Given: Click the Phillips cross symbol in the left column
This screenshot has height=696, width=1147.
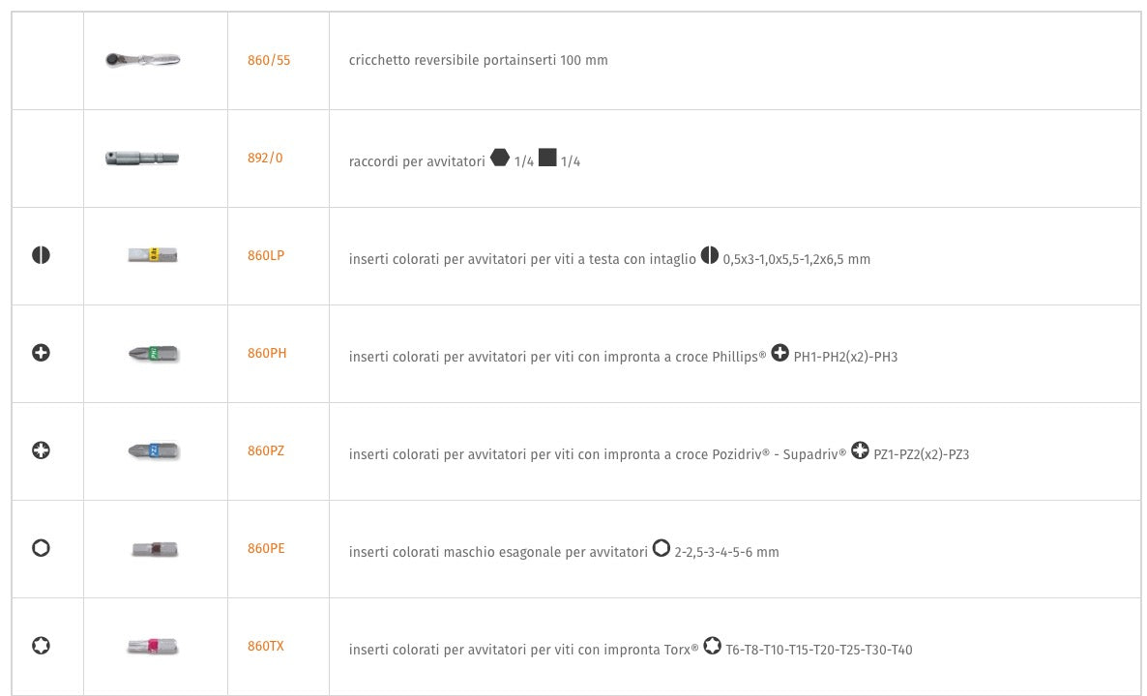Looking at the screenshot, I should [41, 353].
